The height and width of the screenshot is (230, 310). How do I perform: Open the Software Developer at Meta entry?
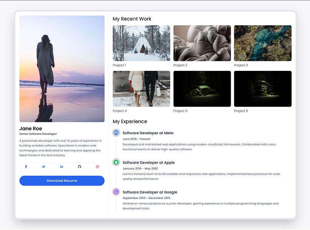click(148, 133)
